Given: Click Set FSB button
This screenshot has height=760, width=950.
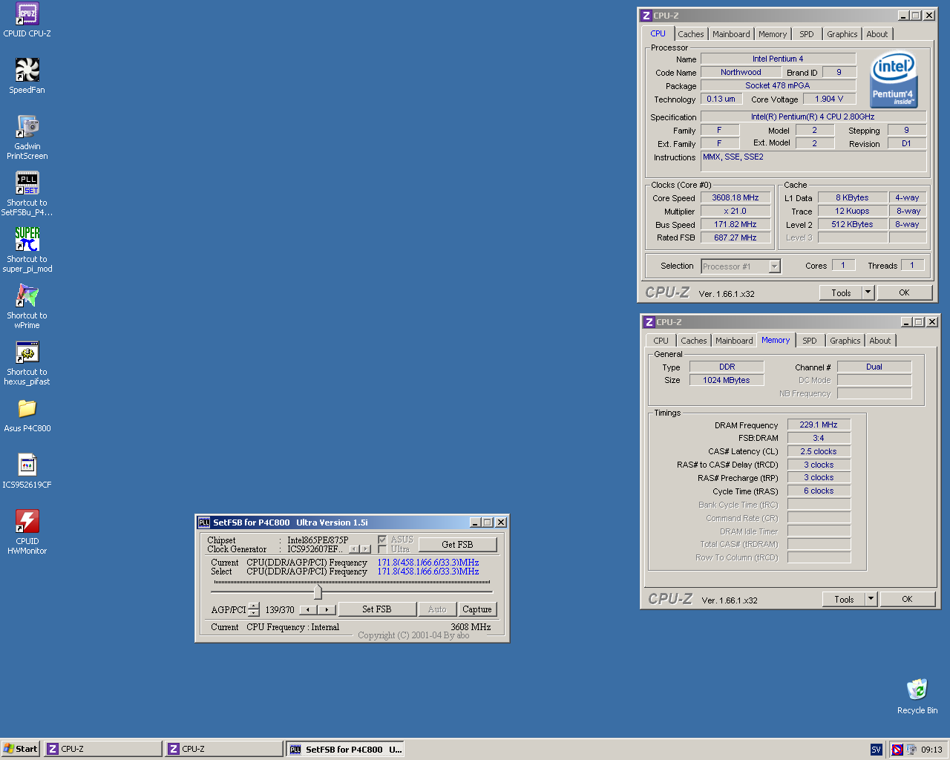Looking at the screenshot, I should point(376,609).
